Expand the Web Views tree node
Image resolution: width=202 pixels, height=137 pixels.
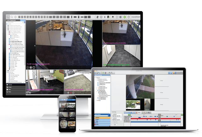tap(7, 72)
